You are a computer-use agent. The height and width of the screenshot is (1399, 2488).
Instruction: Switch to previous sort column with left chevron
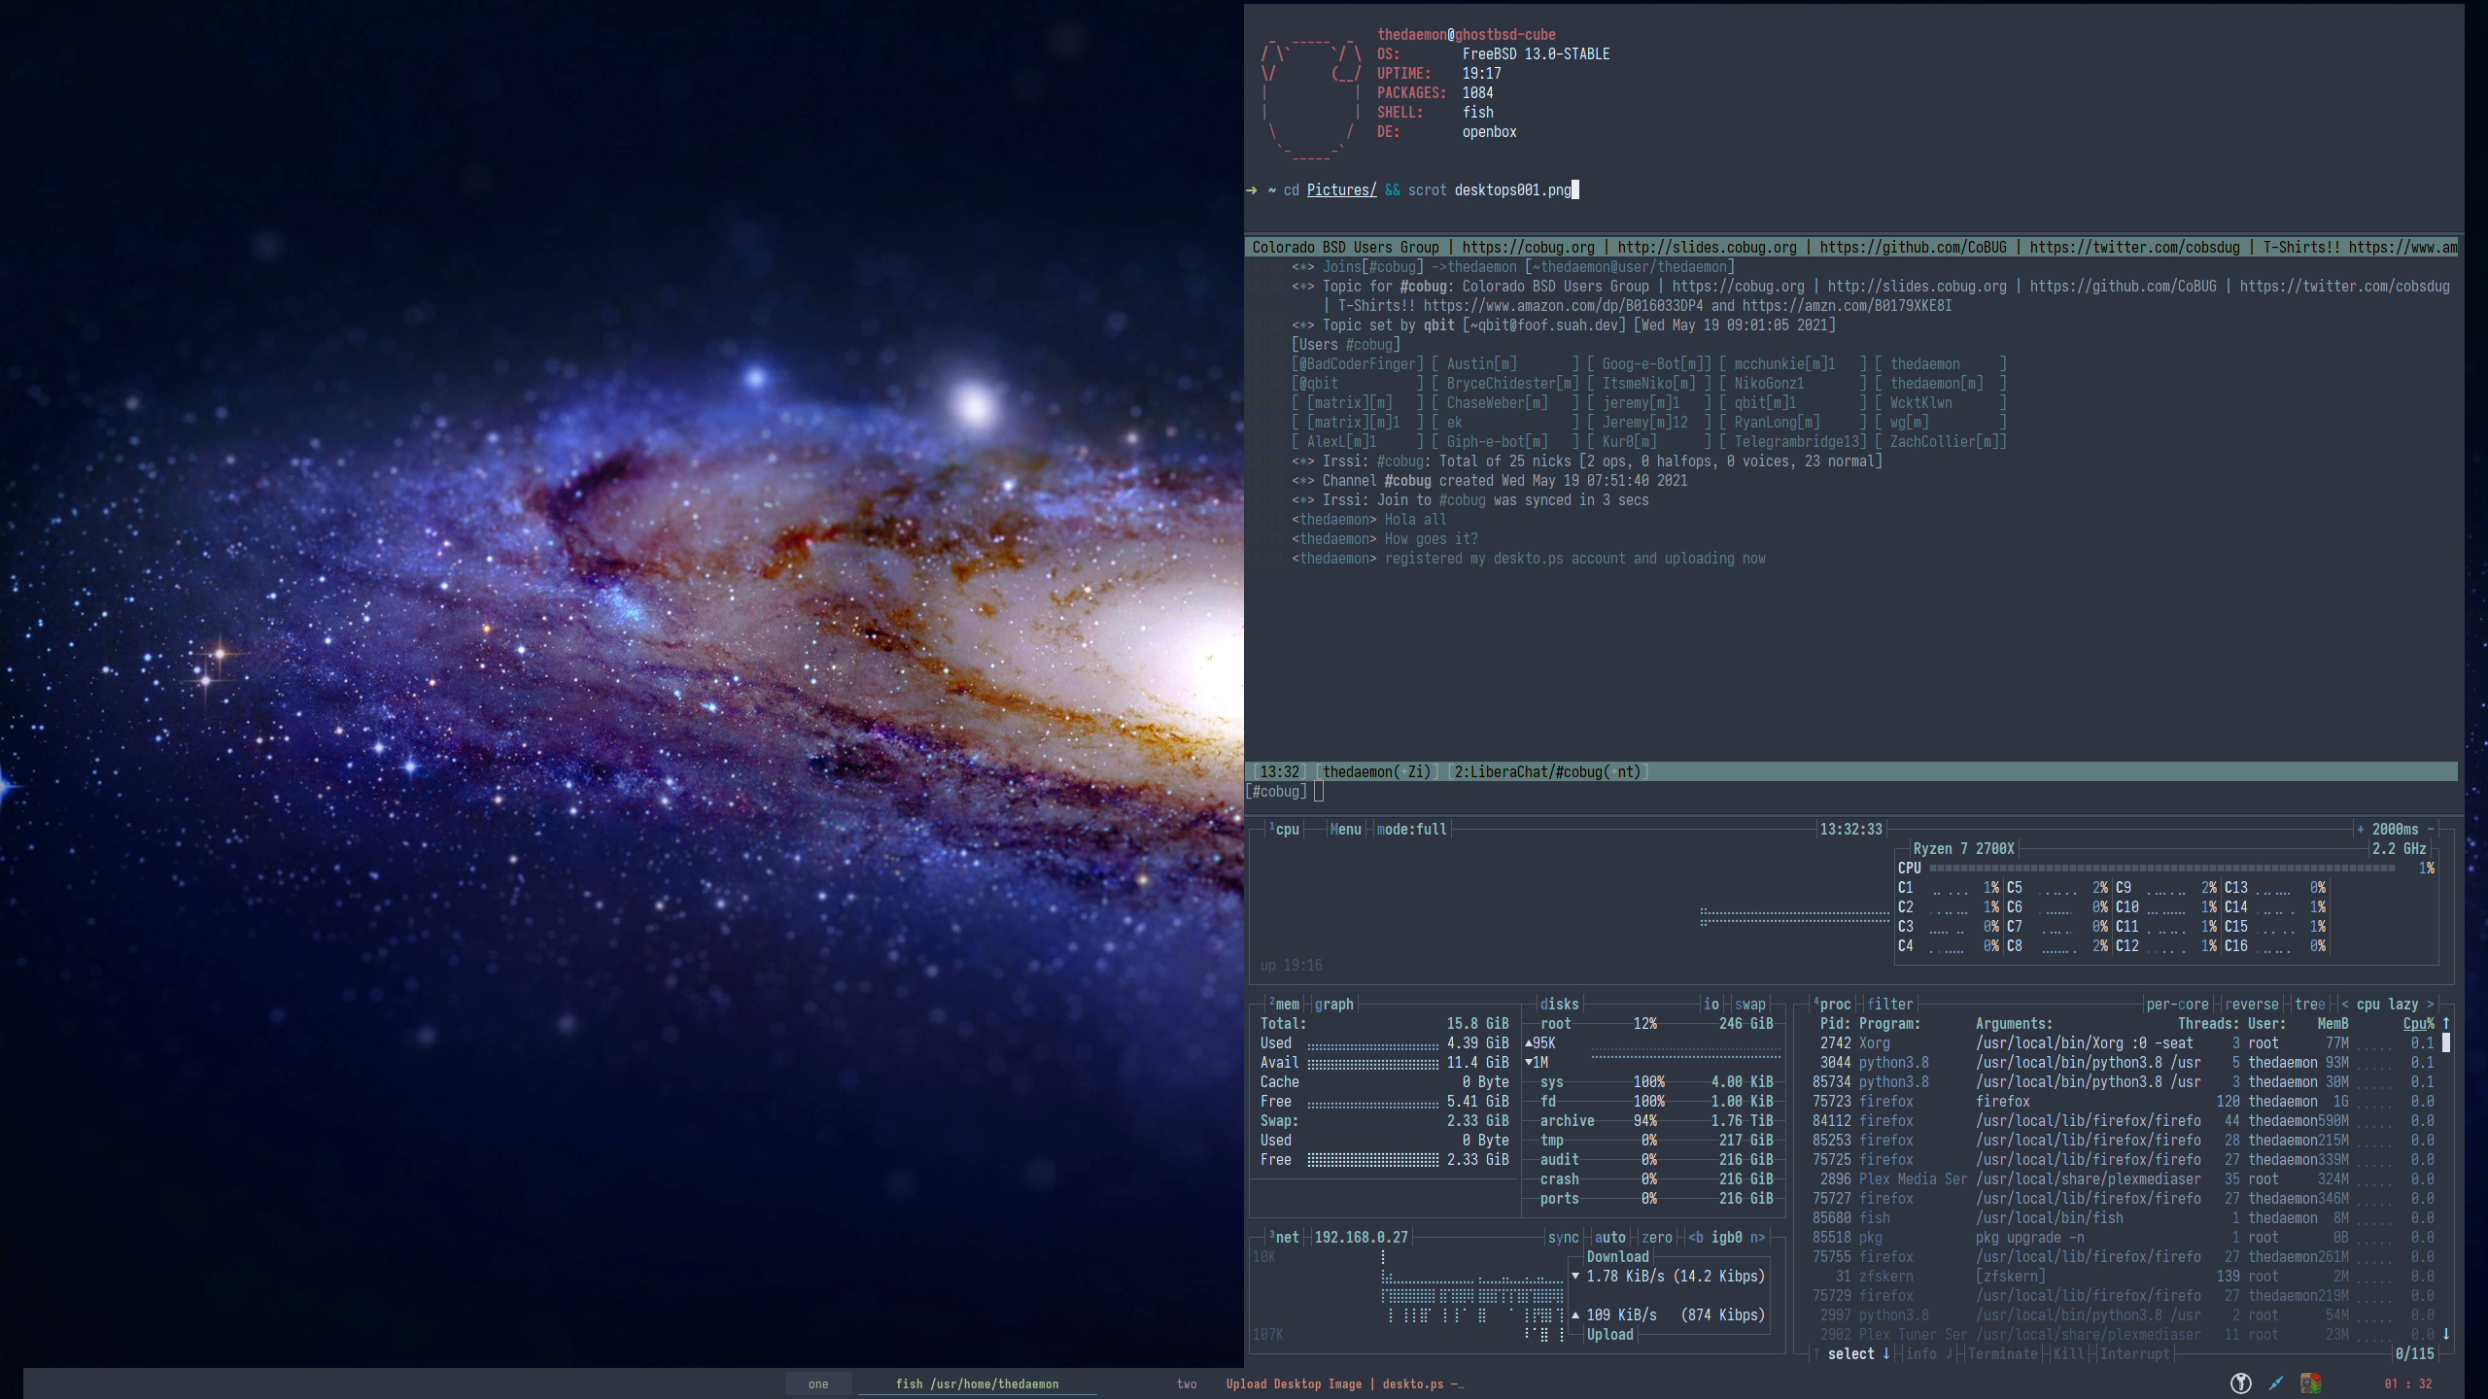2345,1004
